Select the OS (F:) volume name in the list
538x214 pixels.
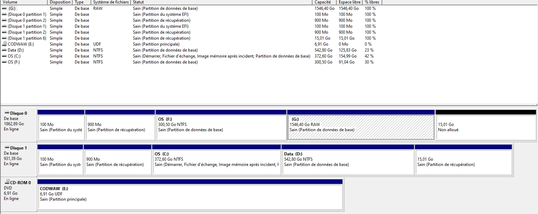tap(14, 62)
